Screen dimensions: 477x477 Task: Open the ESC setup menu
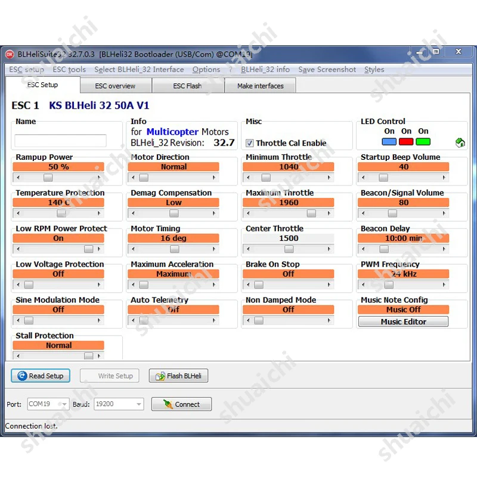point(26,70)
